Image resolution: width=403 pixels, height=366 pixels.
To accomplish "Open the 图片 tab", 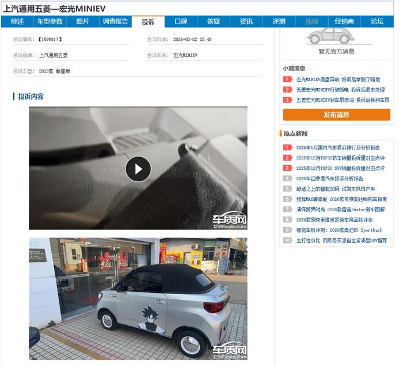I will (x=83, y=21).
